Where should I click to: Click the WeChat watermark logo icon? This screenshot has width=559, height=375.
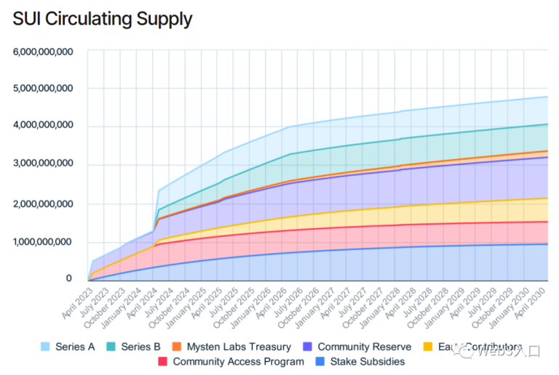pyautogui.click(x=464, y=351)
